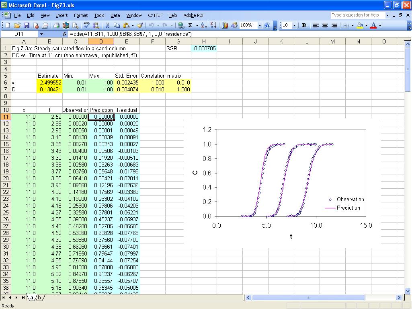Toggle center text alignment
This screenshot has height=309, width=412.
coord(325,25)
